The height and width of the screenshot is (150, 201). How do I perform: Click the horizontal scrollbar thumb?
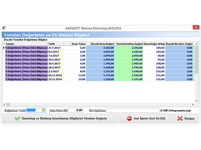pyautogui.click(x=8, y=105)
